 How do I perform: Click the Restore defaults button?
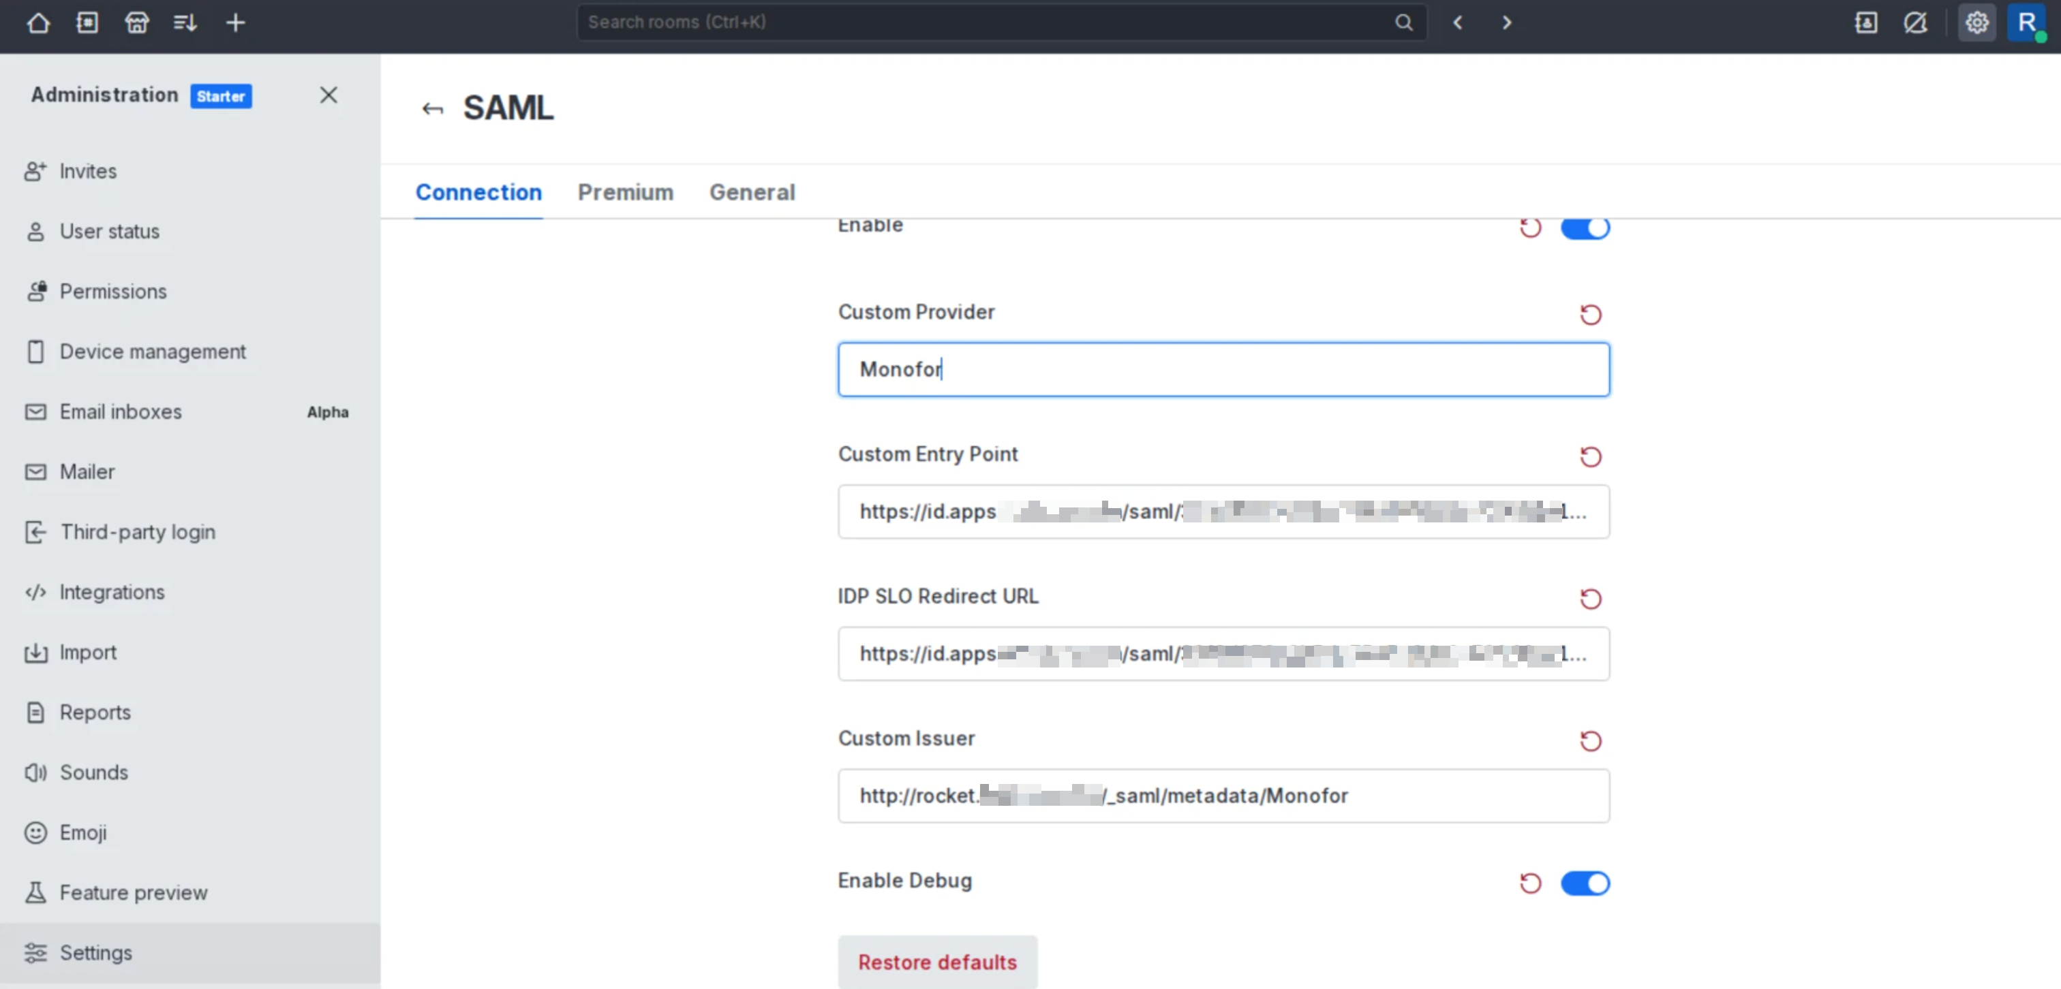tap(938, 962)
